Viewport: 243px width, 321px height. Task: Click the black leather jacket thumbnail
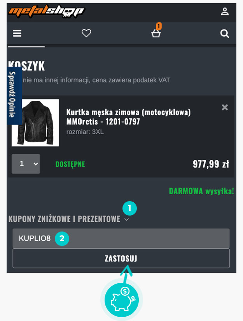35,123
